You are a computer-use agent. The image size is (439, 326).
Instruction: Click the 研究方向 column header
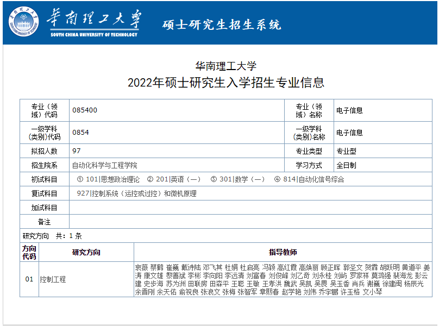click(x=86, y=252)
